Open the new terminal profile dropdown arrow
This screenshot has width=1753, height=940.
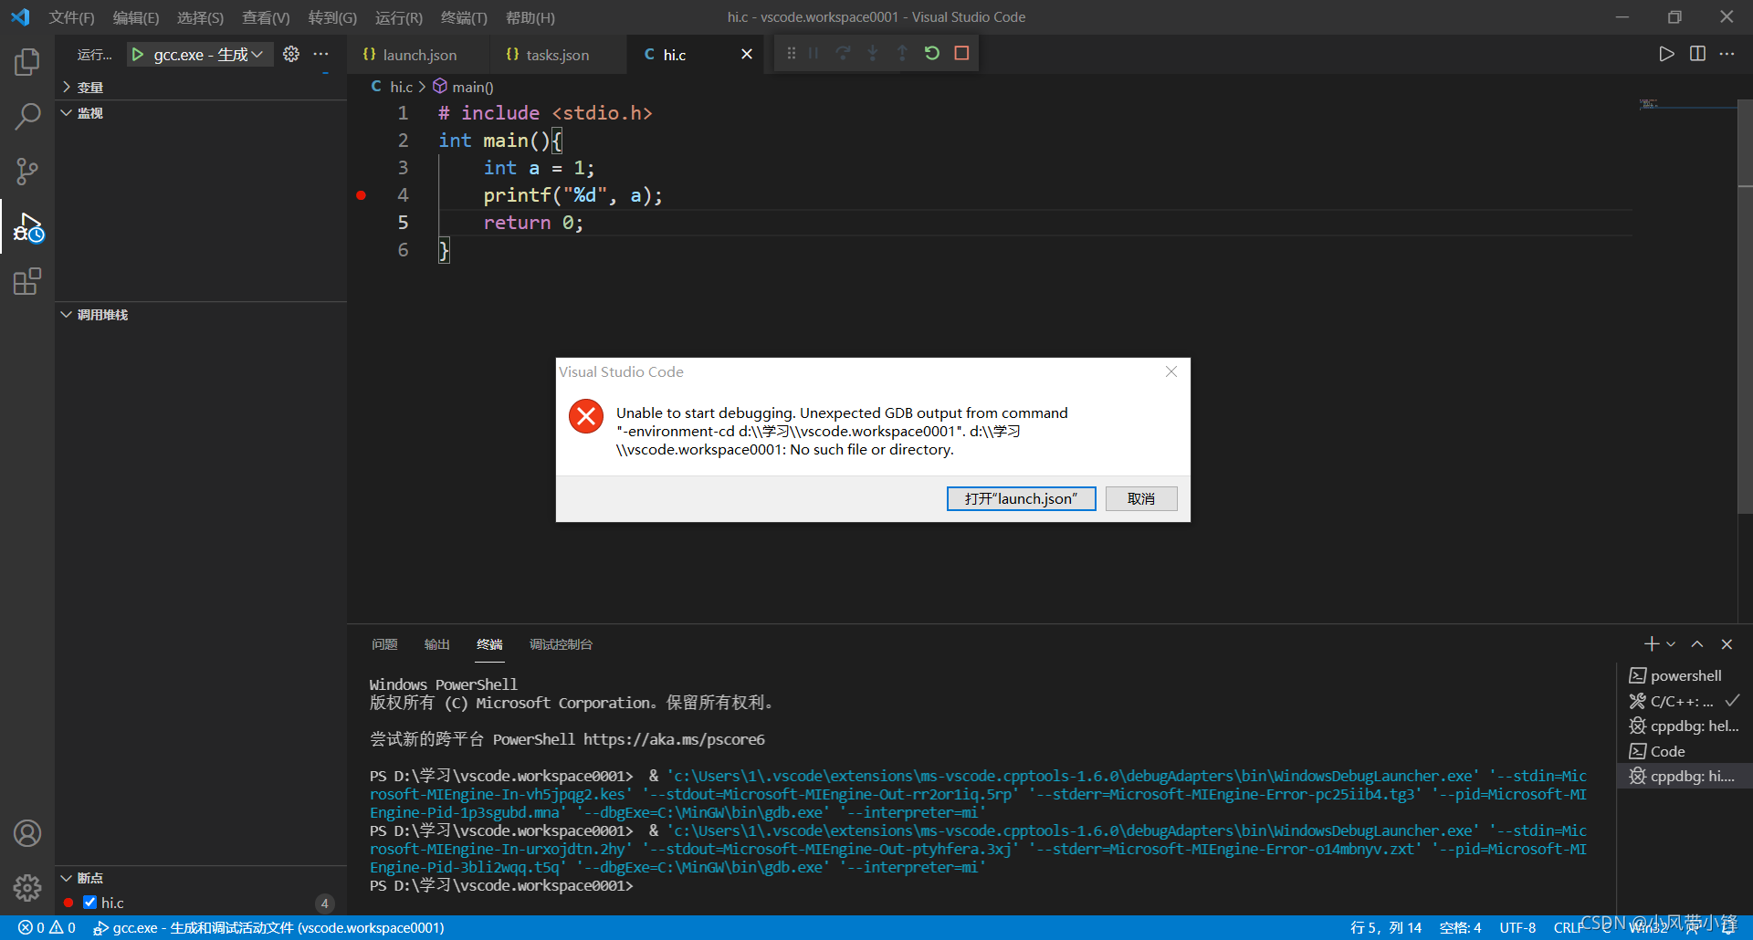(x=1671, y=644)
